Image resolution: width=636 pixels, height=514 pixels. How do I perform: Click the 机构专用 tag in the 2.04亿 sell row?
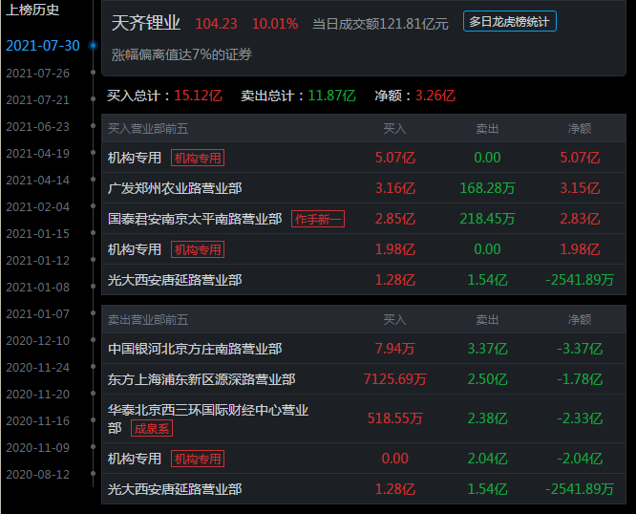[x=198, y=459]
